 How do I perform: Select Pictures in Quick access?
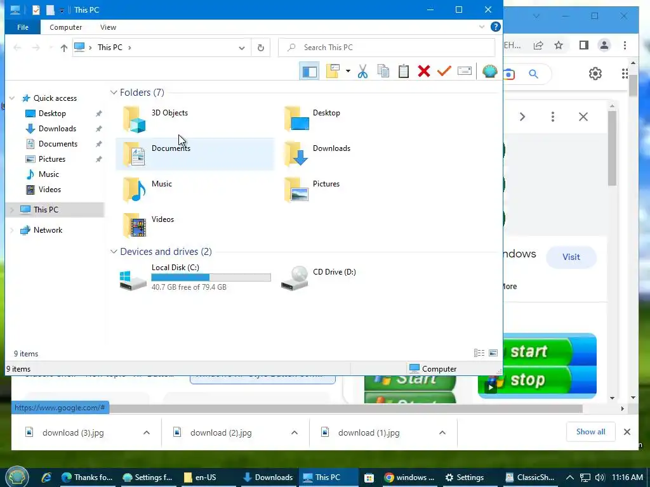pos(52,159)
